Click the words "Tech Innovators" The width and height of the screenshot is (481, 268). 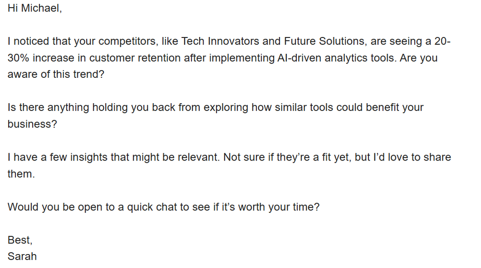220,41
